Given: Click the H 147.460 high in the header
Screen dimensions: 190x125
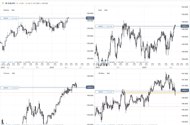Looking at the screenshot, I should [x=35, y=3].
